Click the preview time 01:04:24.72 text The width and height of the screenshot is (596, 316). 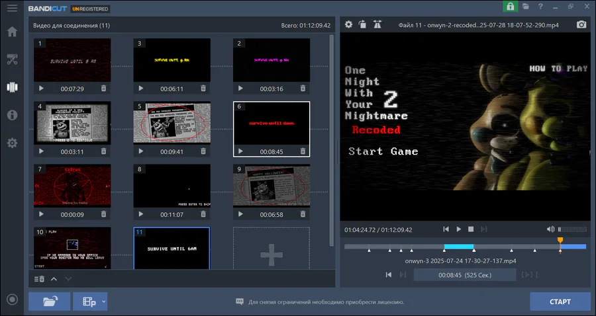tap(362, 230)
